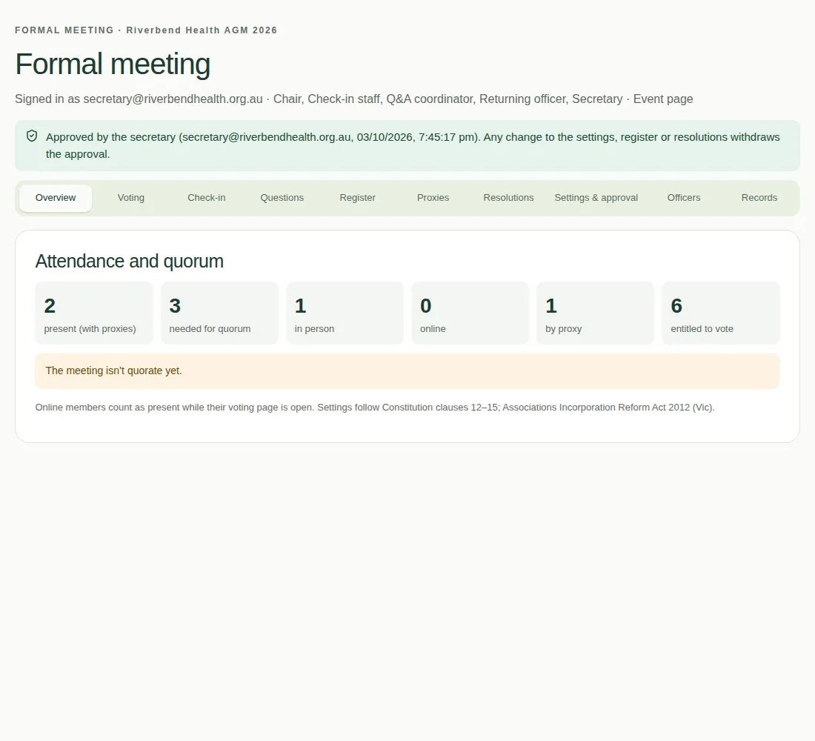Open the Settings & approval tab

596,198
